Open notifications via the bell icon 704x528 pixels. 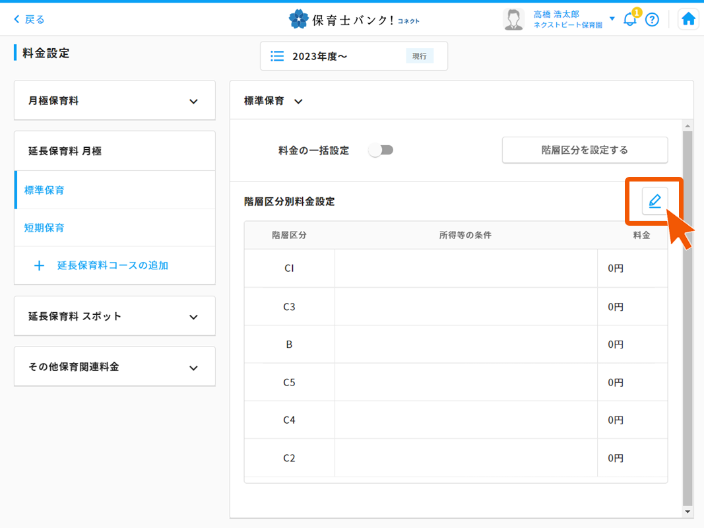(x=629, y=19)
